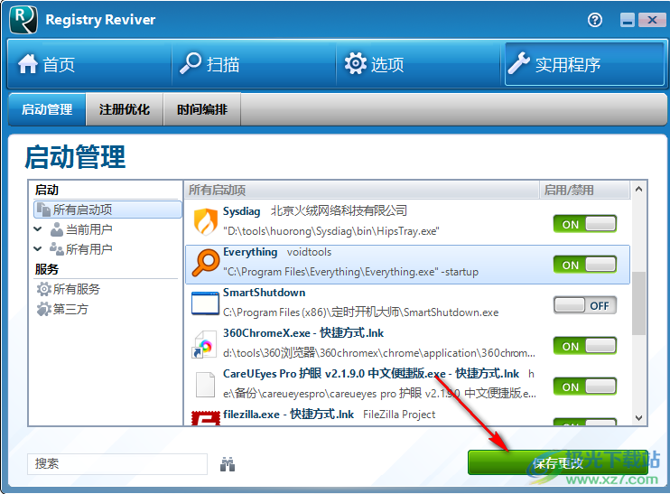Focus the 搜索 search field
Viewport: 670px width, 494px height.
pyautogui.click(x=117, y=464)
